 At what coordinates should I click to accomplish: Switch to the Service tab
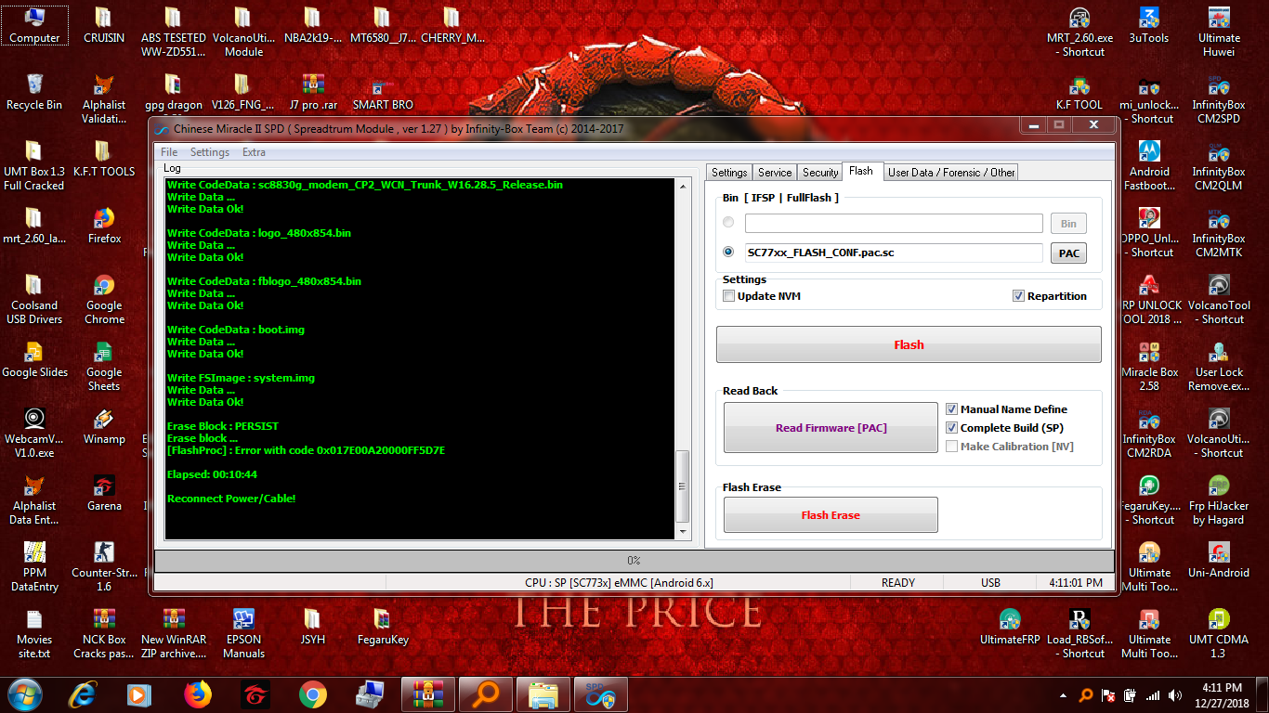tap(775, 173)
